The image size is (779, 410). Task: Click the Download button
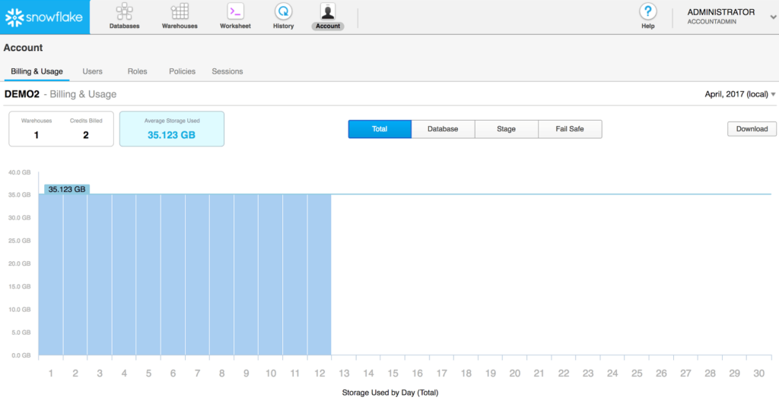click(752, 129)
